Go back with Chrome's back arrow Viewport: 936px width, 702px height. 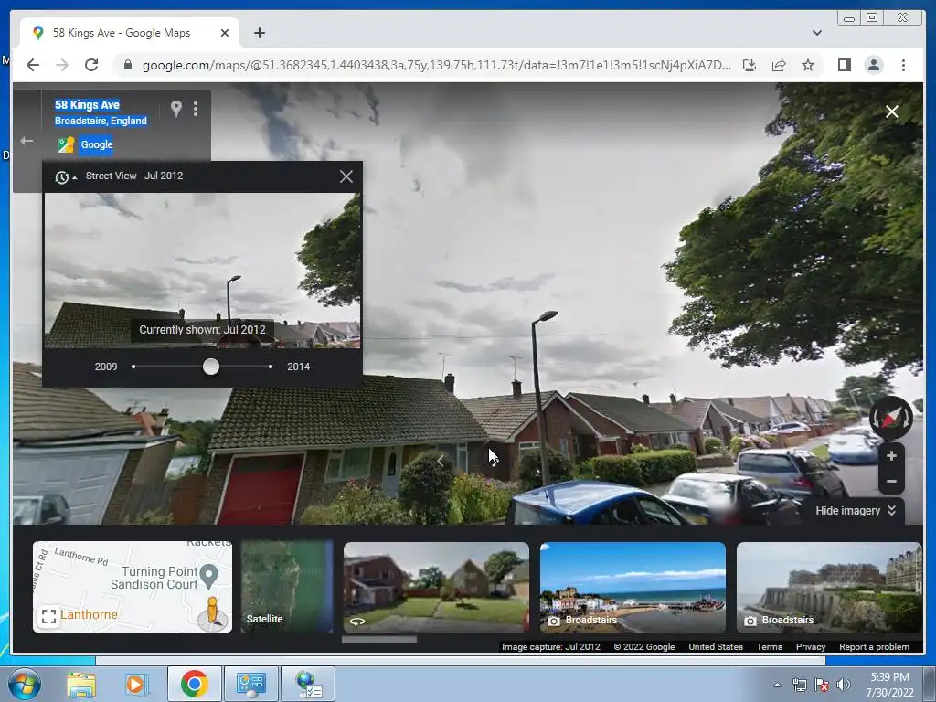point(33,65)
